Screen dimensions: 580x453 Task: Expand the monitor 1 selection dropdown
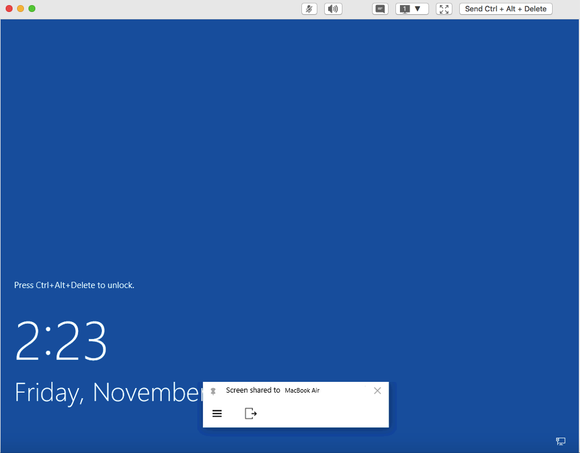(x=411, y=9)
